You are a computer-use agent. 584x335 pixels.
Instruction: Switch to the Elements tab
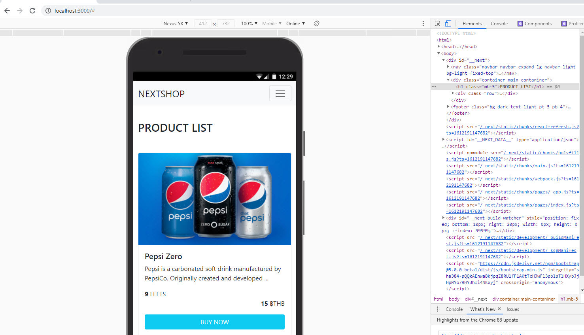coord(472,24)
